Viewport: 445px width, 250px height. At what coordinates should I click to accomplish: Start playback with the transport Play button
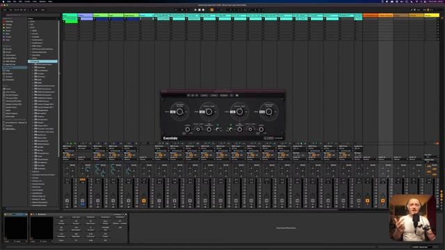195,10
